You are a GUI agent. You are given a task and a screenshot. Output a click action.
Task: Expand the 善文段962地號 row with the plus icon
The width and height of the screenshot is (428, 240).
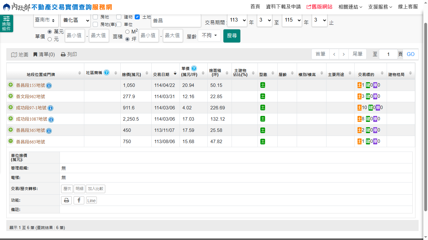tap(11, 96)
